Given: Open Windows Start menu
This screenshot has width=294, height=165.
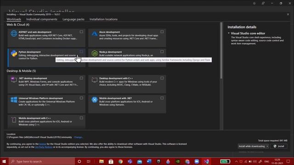Looking at the screenshot, I should (4, 161).
